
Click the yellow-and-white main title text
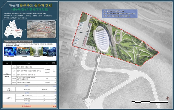pos(30,5)
